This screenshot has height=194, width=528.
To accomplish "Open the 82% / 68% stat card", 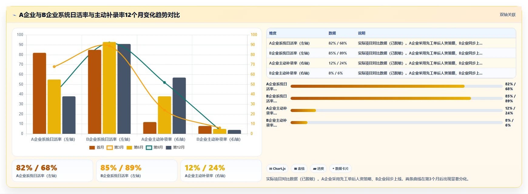I will point(52,171).
